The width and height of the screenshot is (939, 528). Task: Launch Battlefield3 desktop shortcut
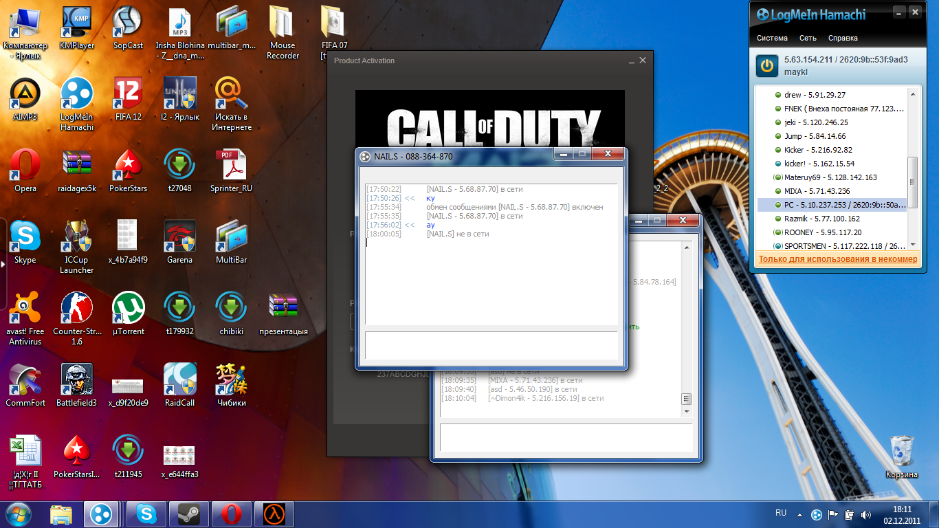[77, 385]
